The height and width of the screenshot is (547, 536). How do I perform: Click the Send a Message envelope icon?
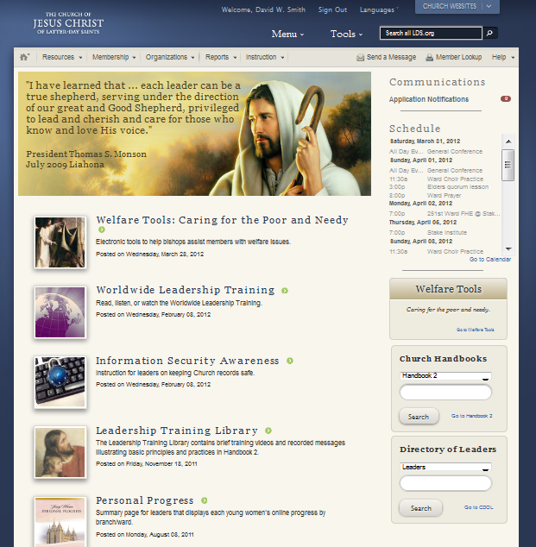(x=360, y=58)
